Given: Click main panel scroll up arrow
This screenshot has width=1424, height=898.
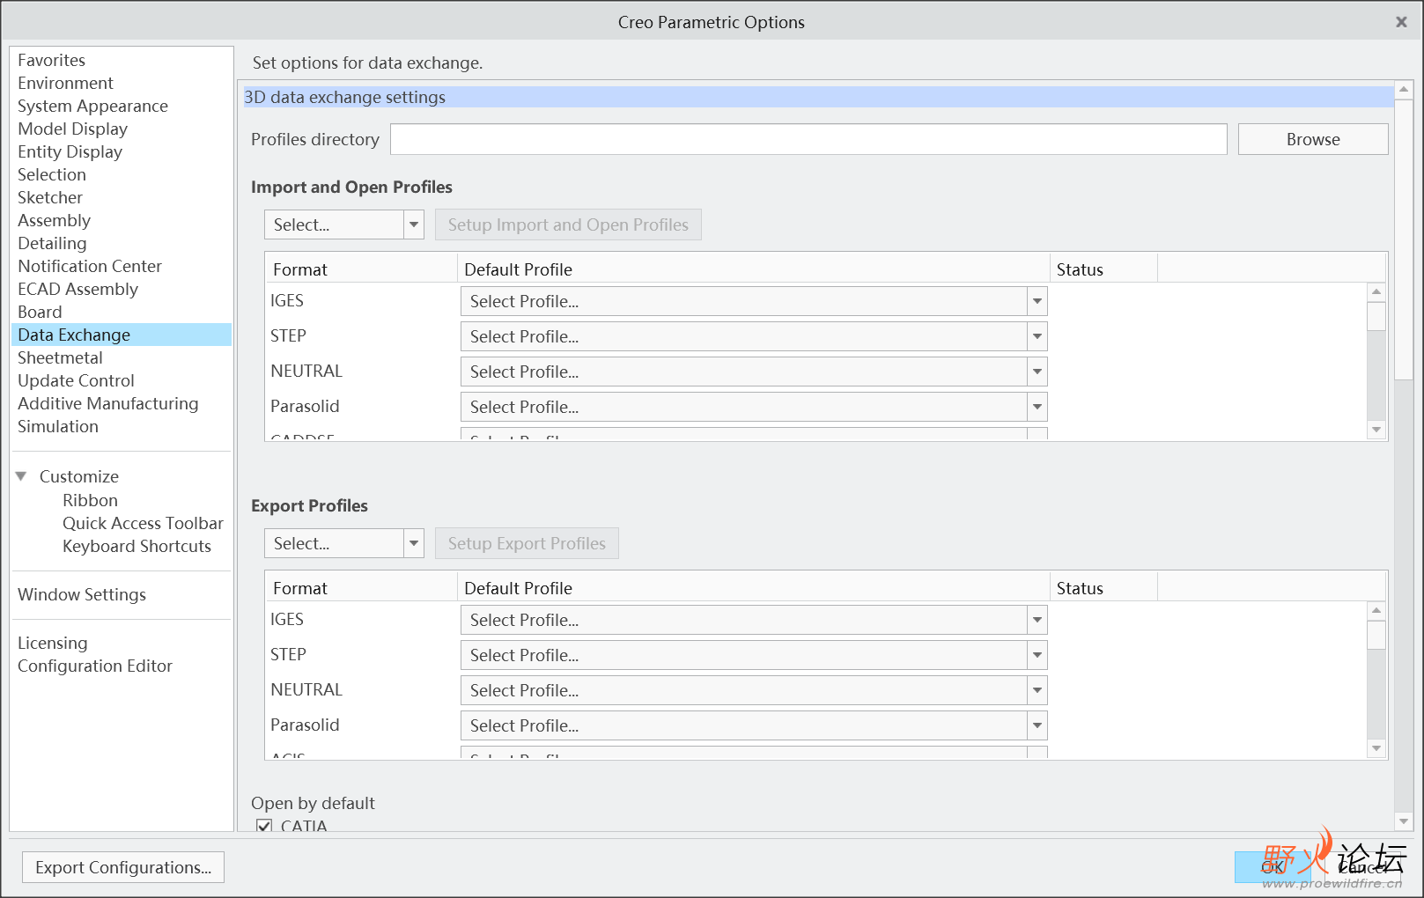Looking at the screenshot, I should [x=1405, y=90].
